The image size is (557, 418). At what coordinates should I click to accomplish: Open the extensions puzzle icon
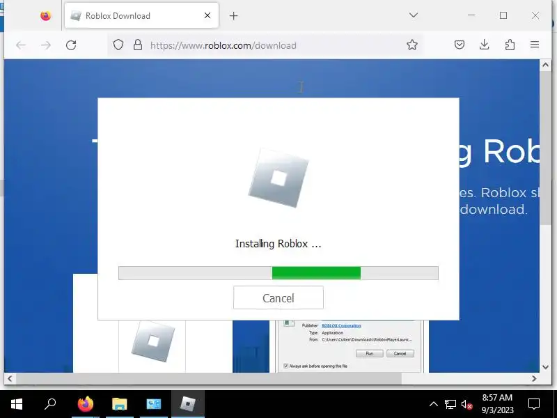tap(510, 45)
